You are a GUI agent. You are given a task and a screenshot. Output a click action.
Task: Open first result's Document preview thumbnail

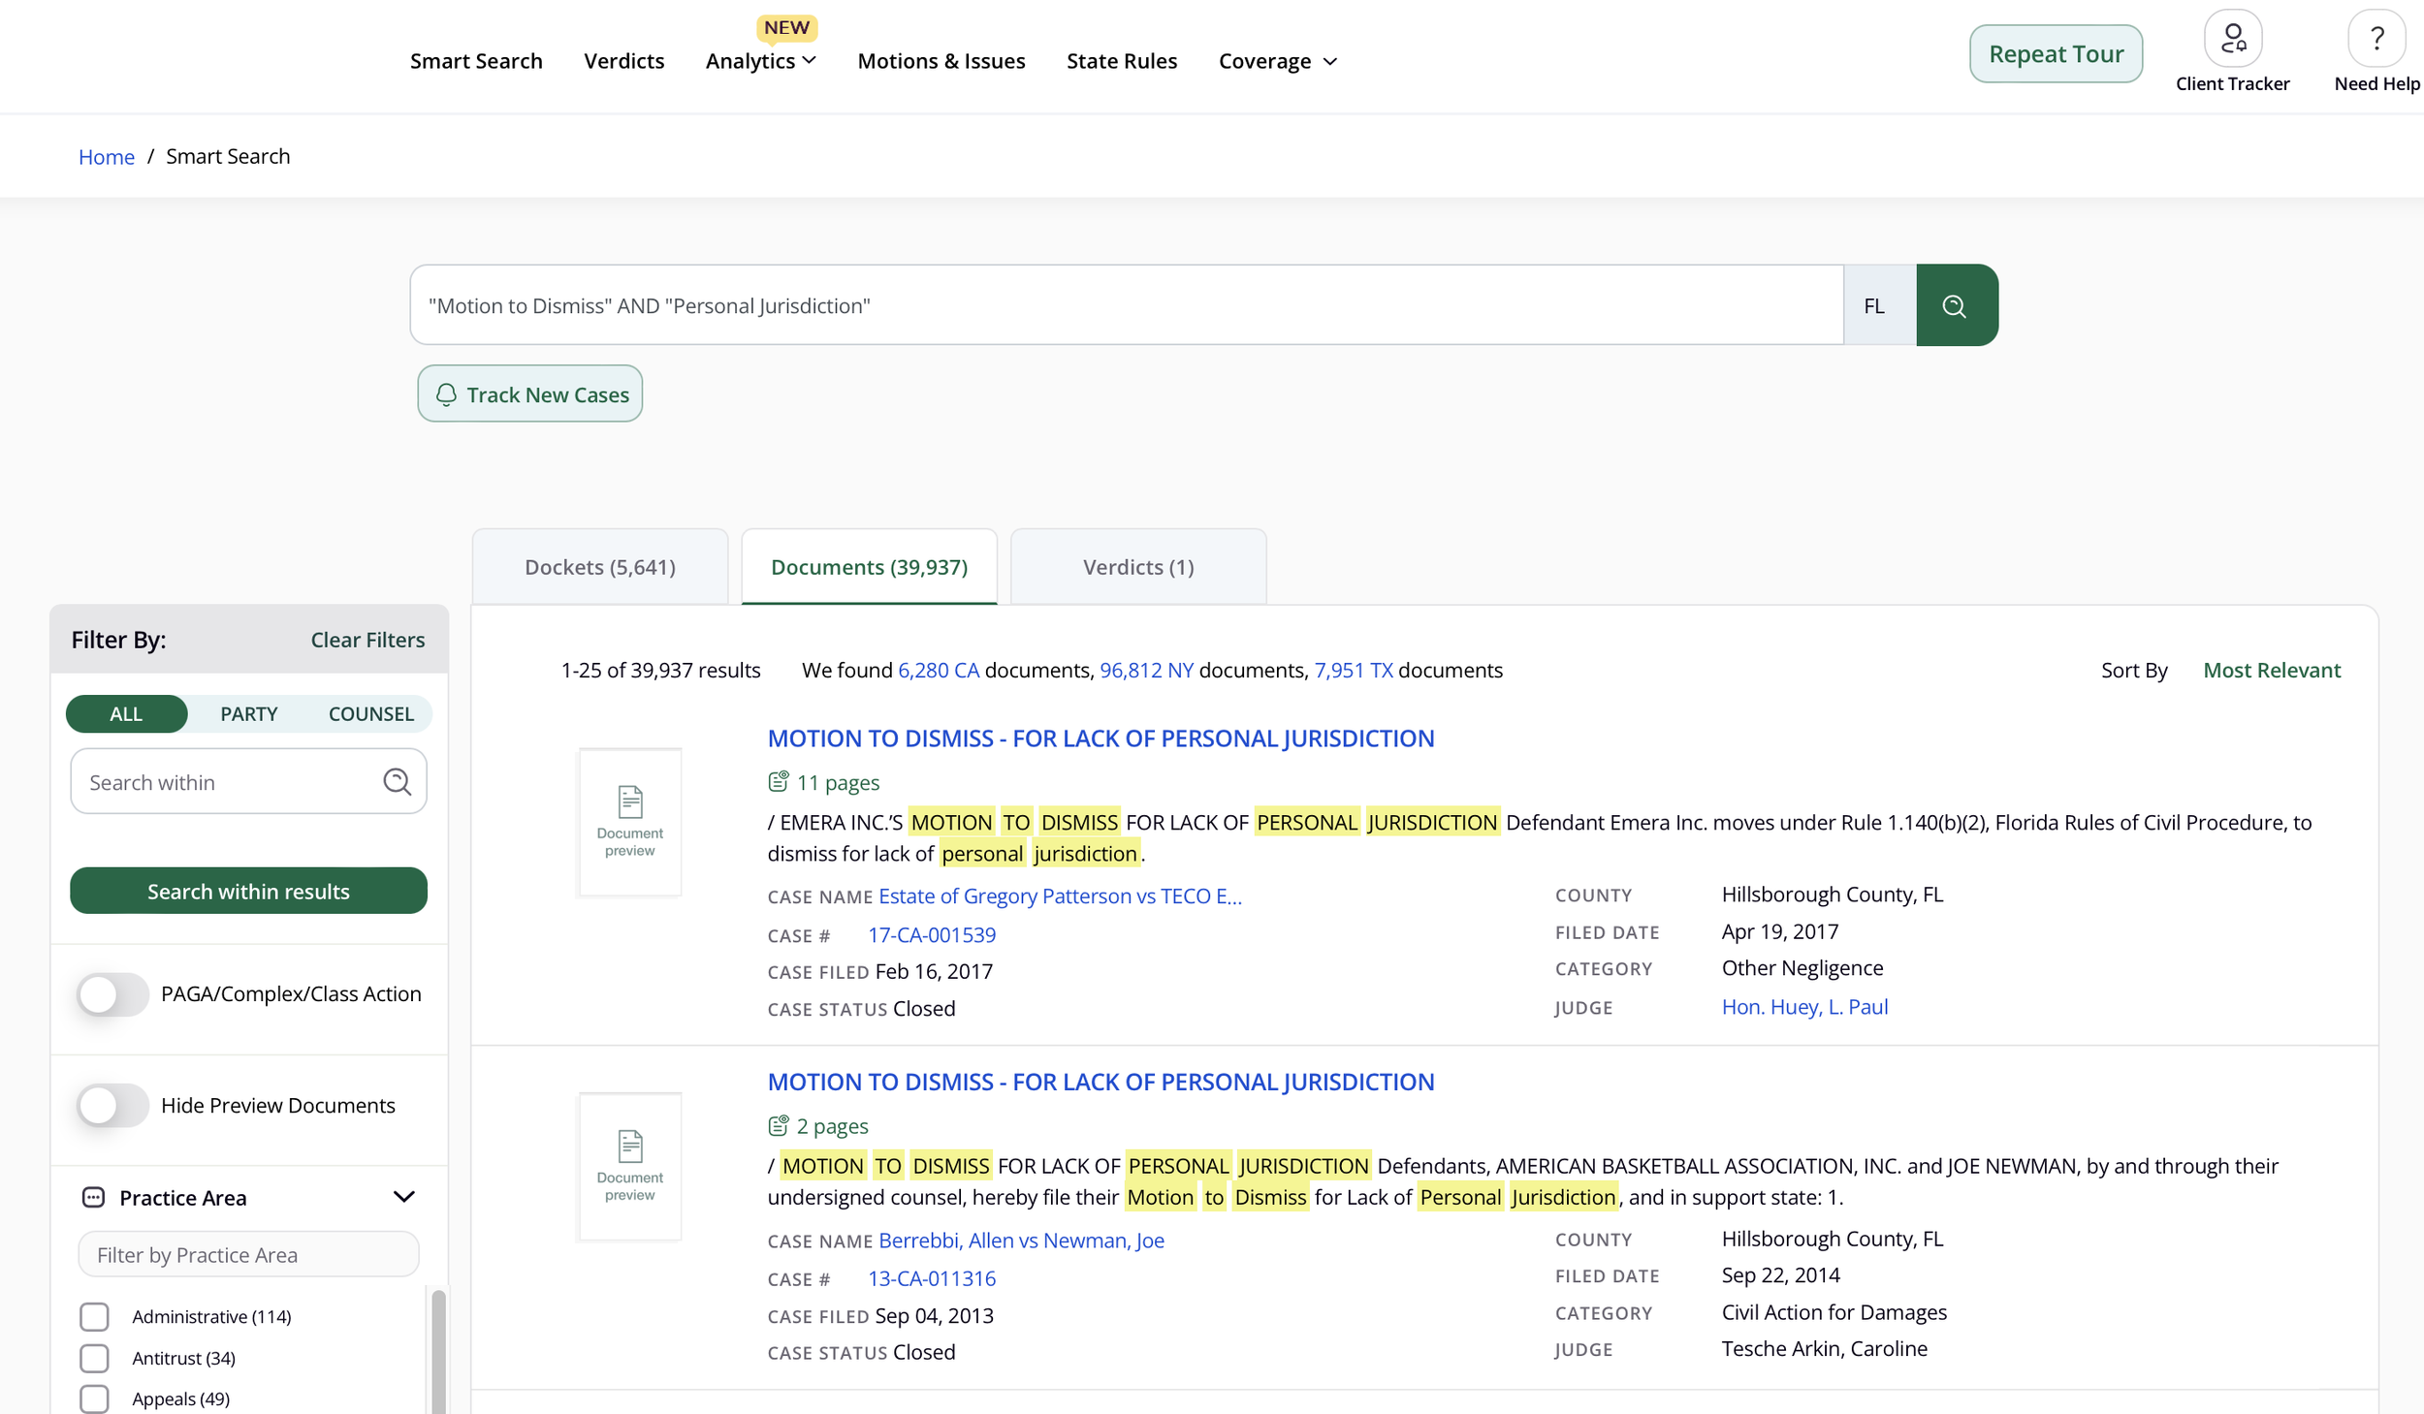click(x=629, y=822)
